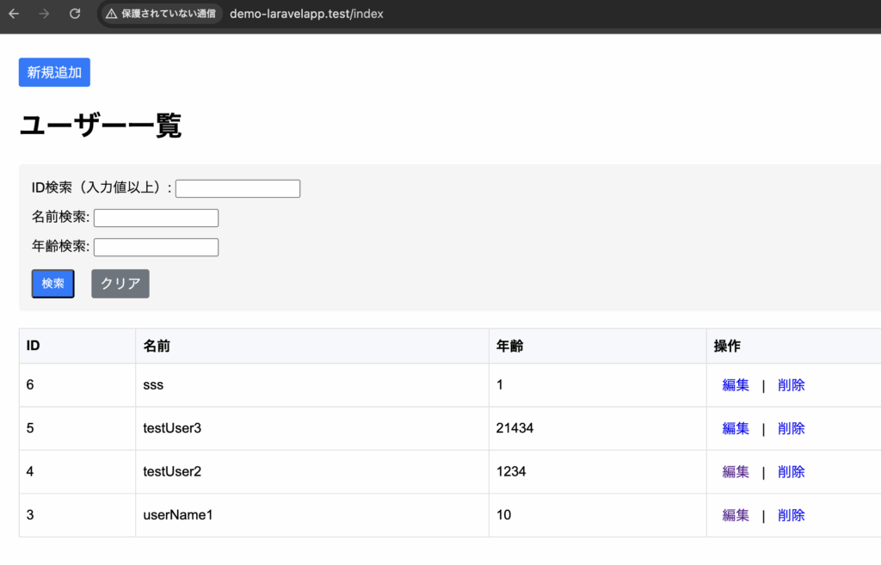Image resolution: width=881 pixels, height=565 pixels.
Task: Click 削除 link for testUser3
Action: coord(791,428)
